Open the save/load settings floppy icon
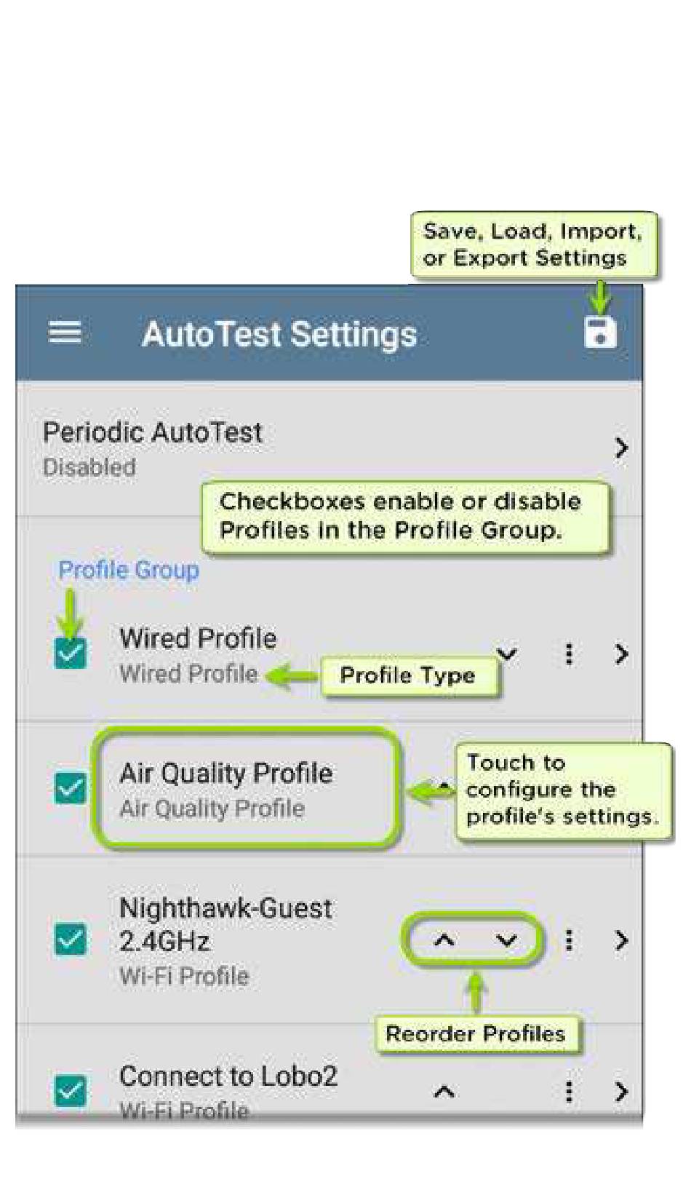691x1195 pixels. (x=600, y=333)
